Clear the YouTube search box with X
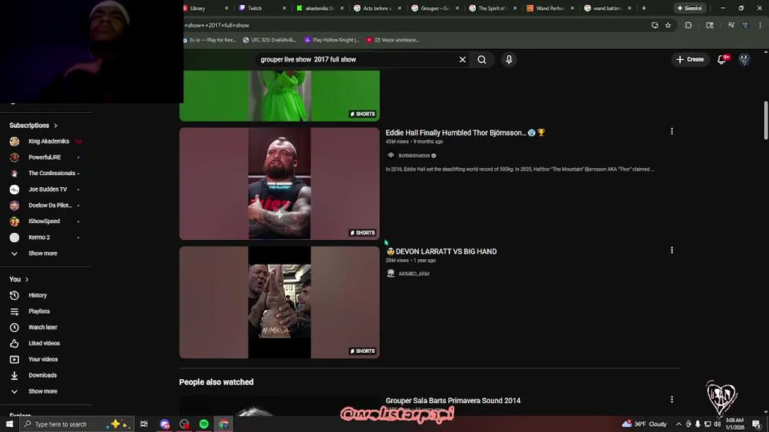The image size is (769, 432). [x=463, y=59]
